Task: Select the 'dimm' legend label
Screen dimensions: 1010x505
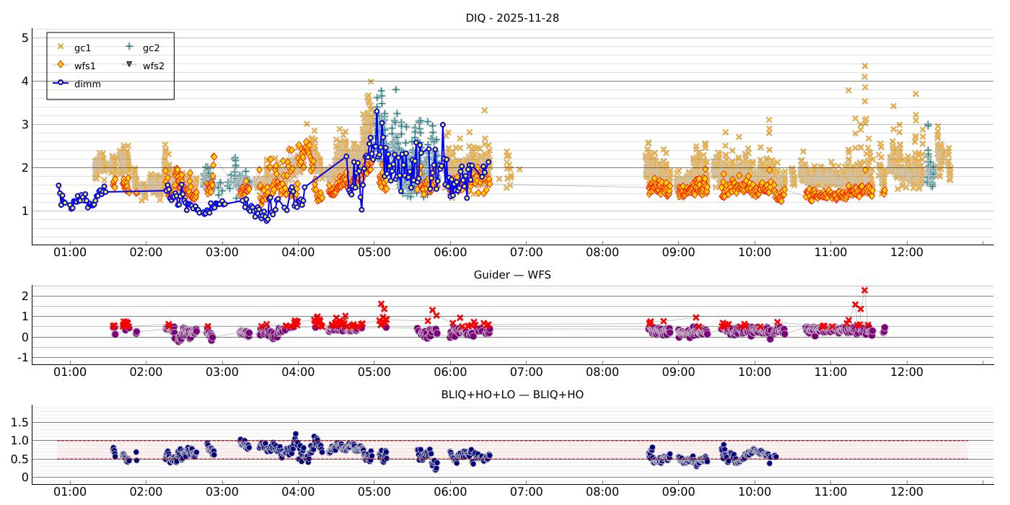Action: click(x=87, y=84)
